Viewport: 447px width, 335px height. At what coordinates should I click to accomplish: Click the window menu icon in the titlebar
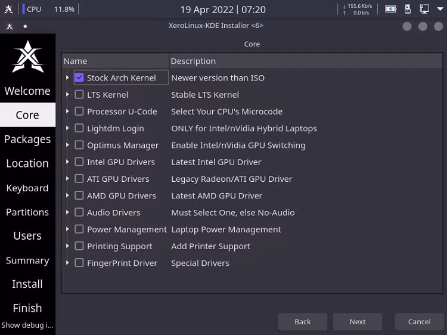pyautogui.click(x=10, y=26)
